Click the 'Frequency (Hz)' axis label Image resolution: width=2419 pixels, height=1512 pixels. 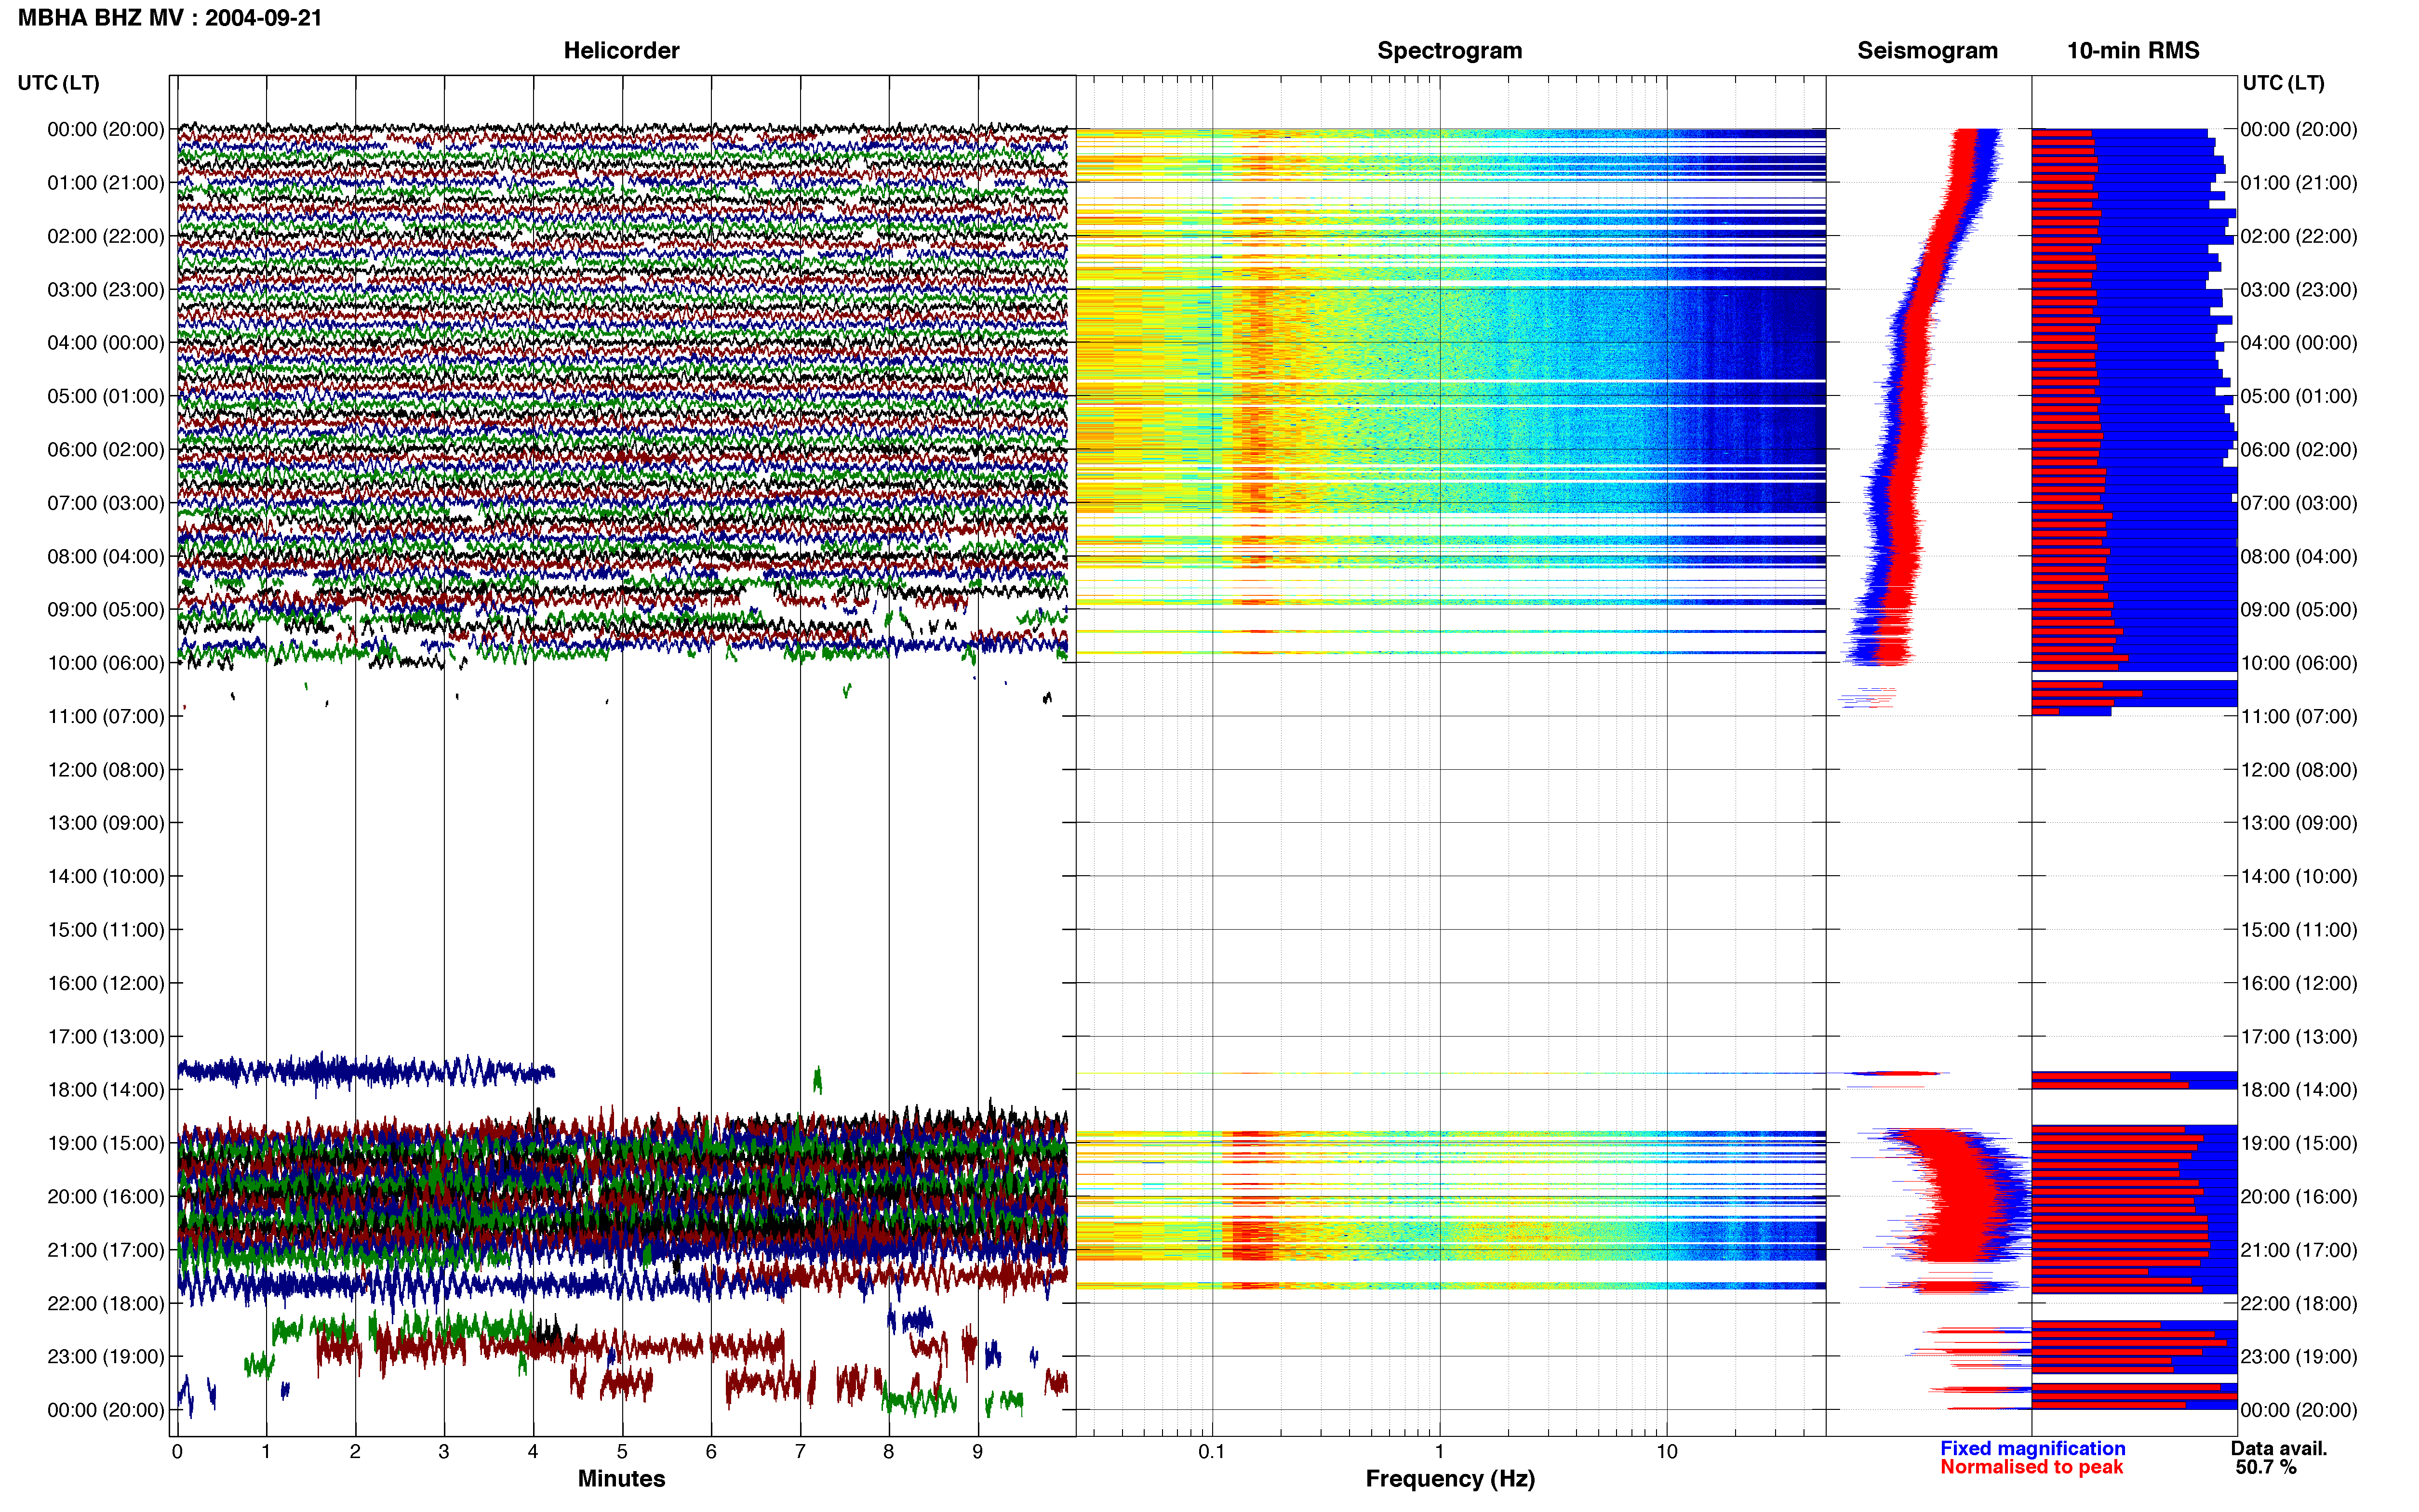pyautogui.click(x=1450, y=1479)
